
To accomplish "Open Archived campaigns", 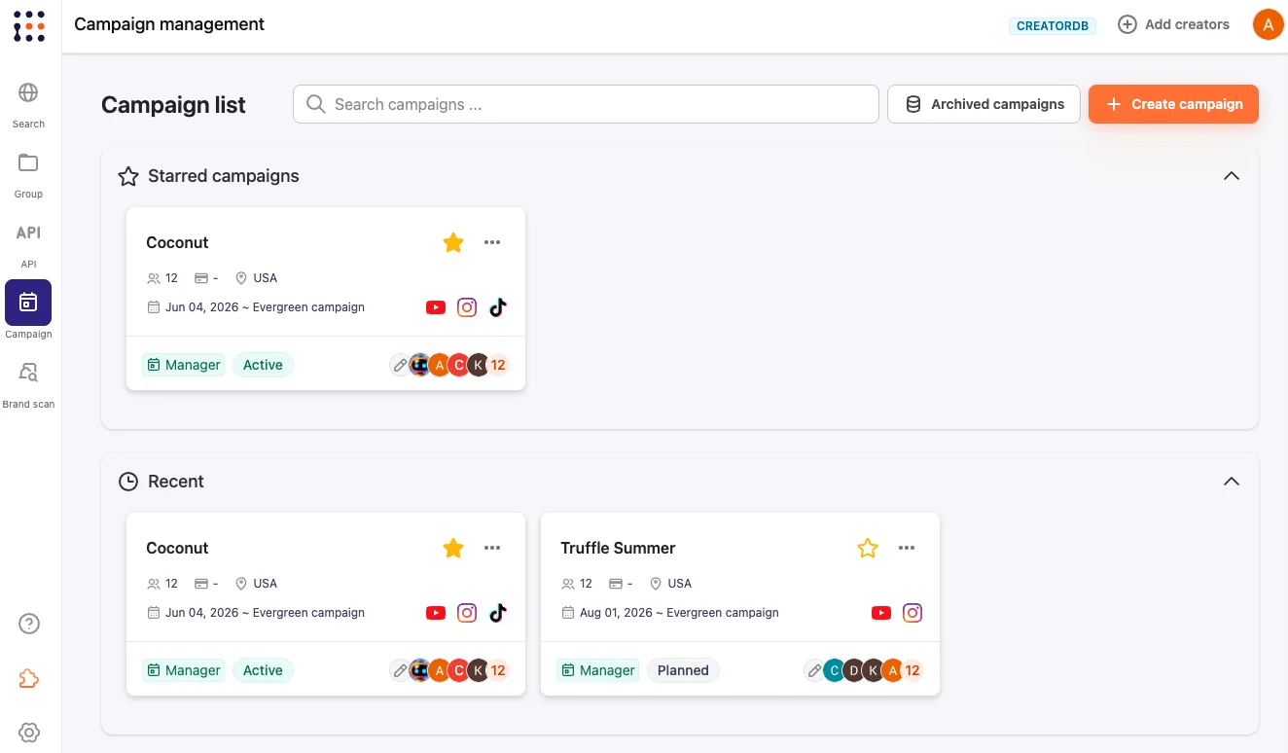I will pyautogui.click(x=984, y=104).
